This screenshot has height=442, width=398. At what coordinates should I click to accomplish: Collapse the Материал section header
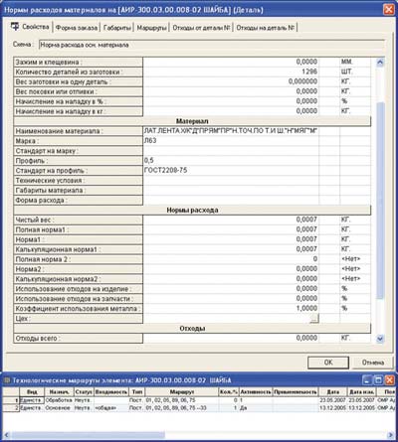coord(192,121)
